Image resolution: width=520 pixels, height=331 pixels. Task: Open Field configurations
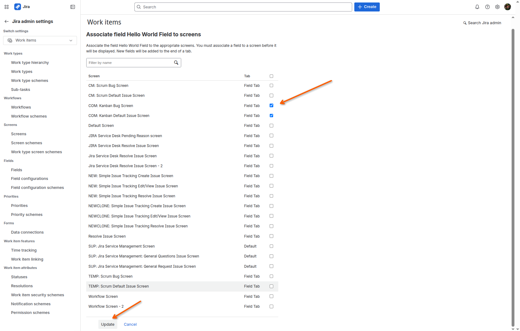click(x=29, y=179)
